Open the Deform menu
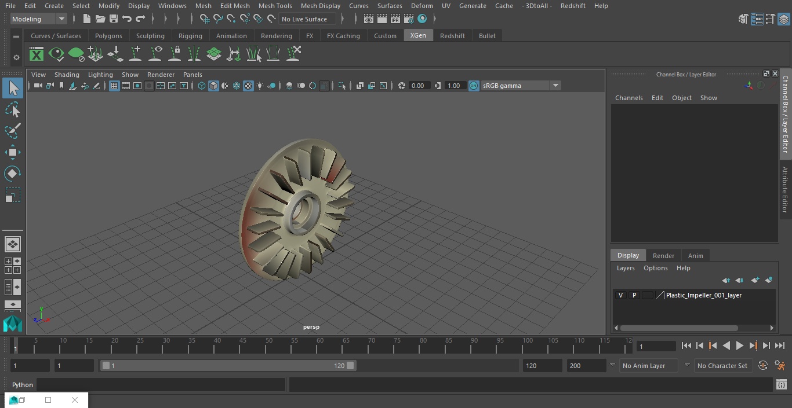 [x=422, y=6]
